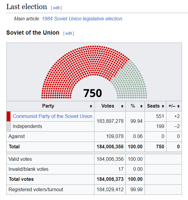Select the total seats value 750 in table
188x200 pixels.
(x=160, y=147)
